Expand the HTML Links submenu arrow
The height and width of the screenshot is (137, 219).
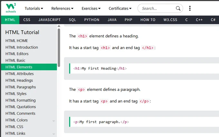[54, 134]
